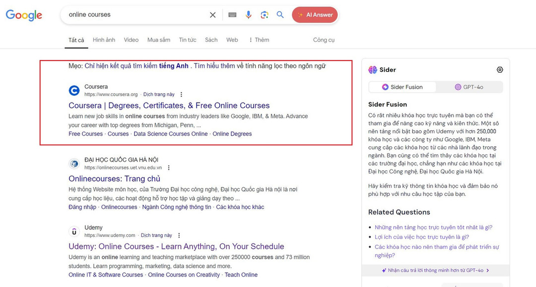Click Nhận câu trả lời thông minh hơn từ GPT-4o
This screenshot has height=287, width=536.
pos(436,270)
